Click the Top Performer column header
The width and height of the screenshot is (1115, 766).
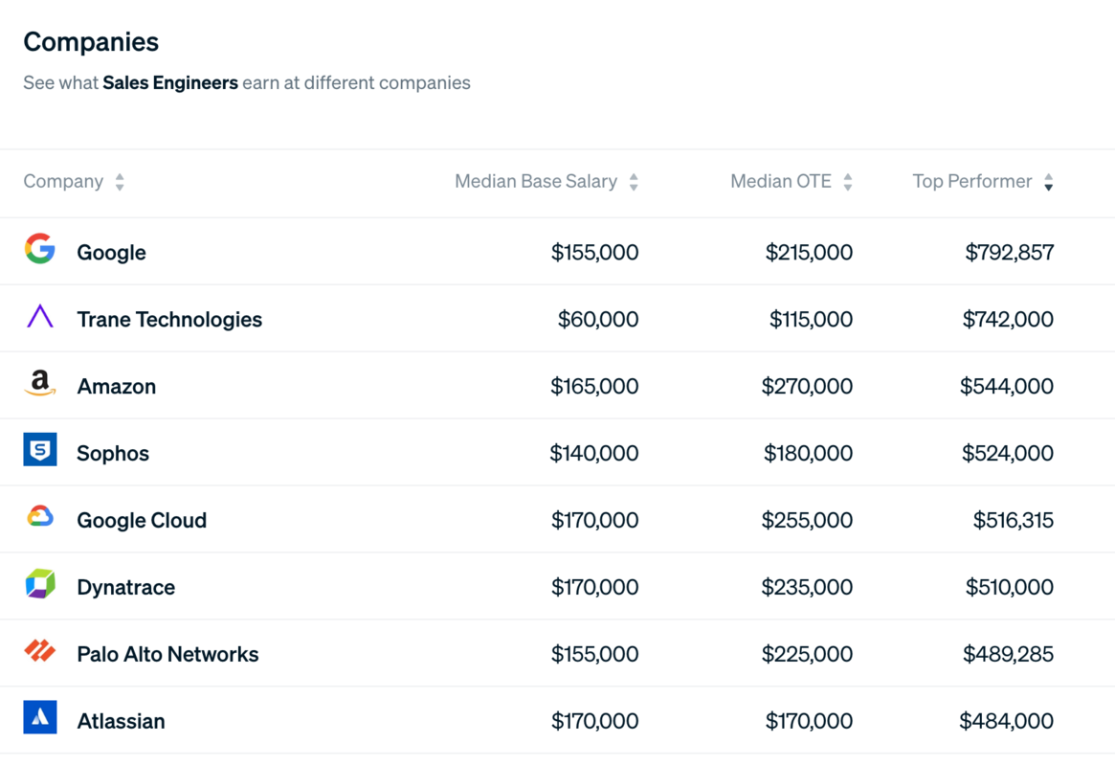pos(972,181)
